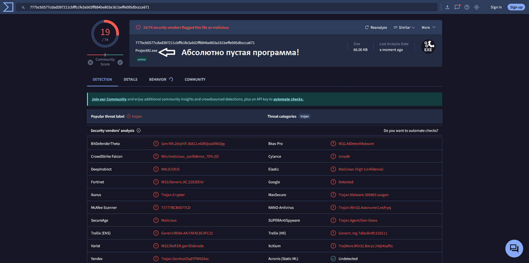This screenshot has width=529, height=263.
Task: Click the search magnifier icon
Action: 23,8
